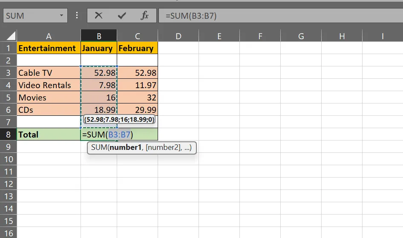Click the CDs label cell
Viewport: 403px width, 238px height.
coord(49,109)
